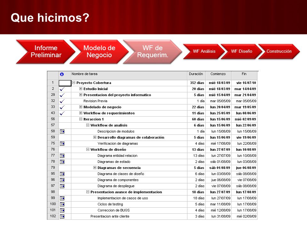Click the calendar icon for Correccion de BUGS

click(x=62, y=210)
